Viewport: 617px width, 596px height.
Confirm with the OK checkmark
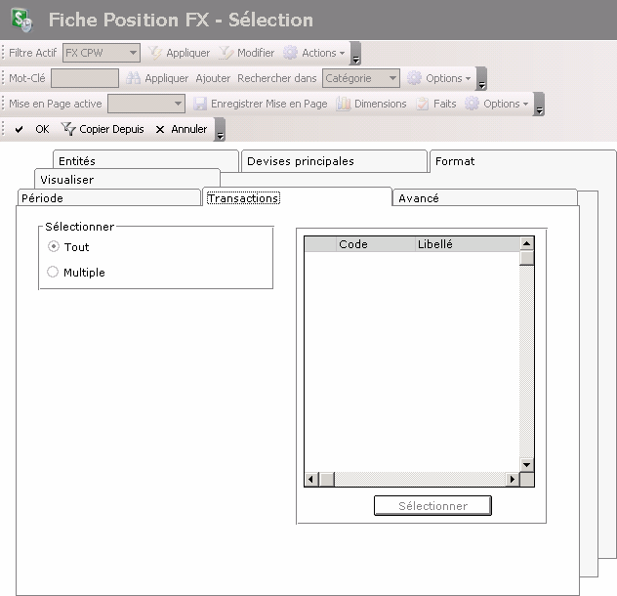[20, 129]
